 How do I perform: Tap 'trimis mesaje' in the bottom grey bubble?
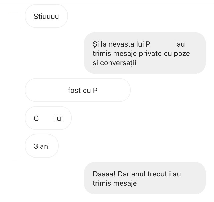(115, 183)
